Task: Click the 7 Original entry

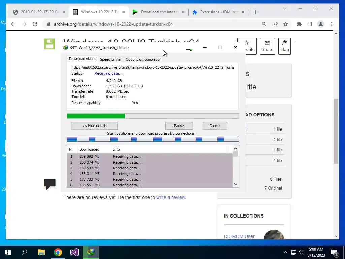Action: [x=273, y=188]
